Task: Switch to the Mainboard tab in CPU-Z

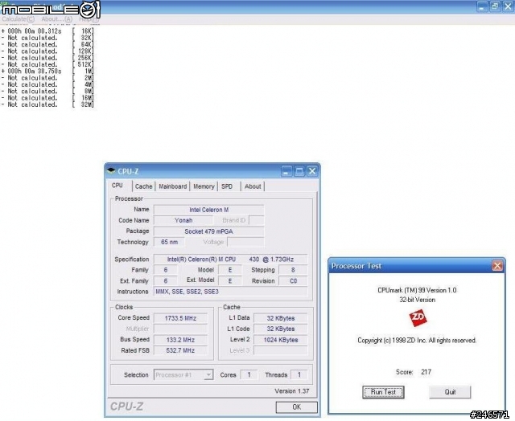Action: click(173, 186)
